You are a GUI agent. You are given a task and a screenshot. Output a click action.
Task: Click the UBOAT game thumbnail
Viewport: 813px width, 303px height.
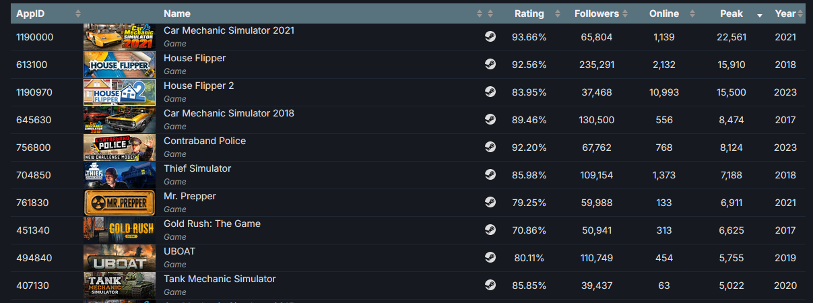point(119,258)
